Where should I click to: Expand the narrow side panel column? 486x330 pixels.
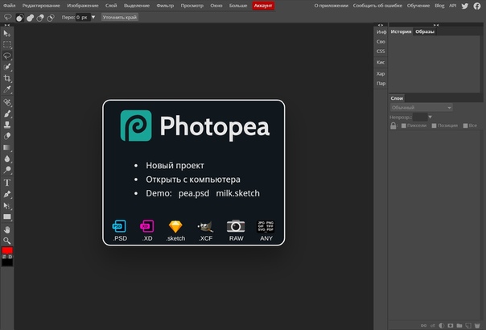click(x=381, y=25)
